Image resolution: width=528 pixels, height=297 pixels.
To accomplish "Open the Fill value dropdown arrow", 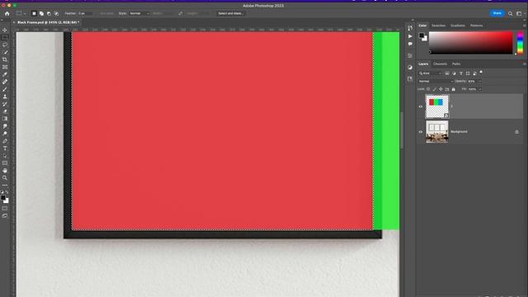I will click(480, 89).
